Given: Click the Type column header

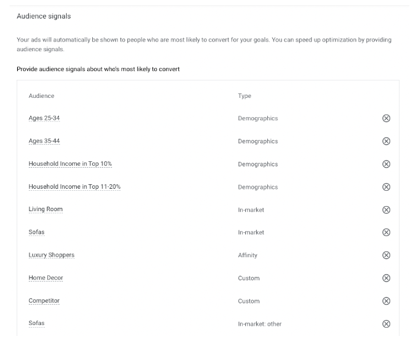Looking at the screenshot, I should [245, 96].
